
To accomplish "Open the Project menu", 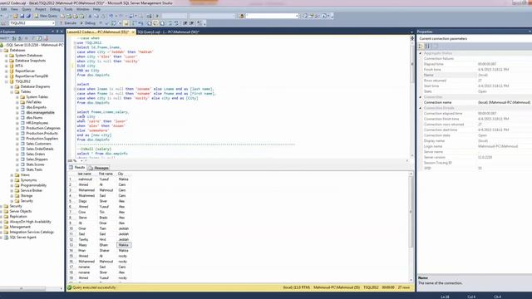I will tap(41, 9).
